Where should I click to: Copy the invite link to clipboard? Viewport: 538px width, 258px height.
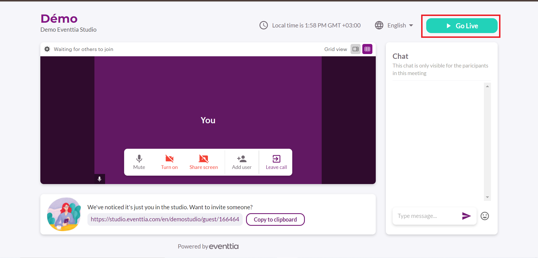[x=275, y=220]
